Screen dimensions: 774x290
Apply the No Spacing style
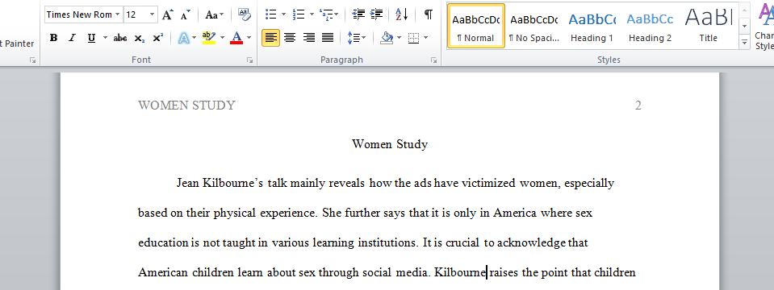tap(534, 26)
